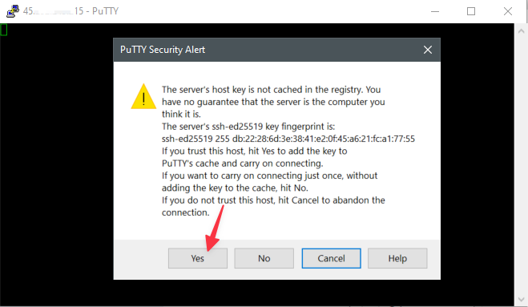The image size is (528, 307).
Task: Click the green terminal cursor block
Action: point(4,30)
